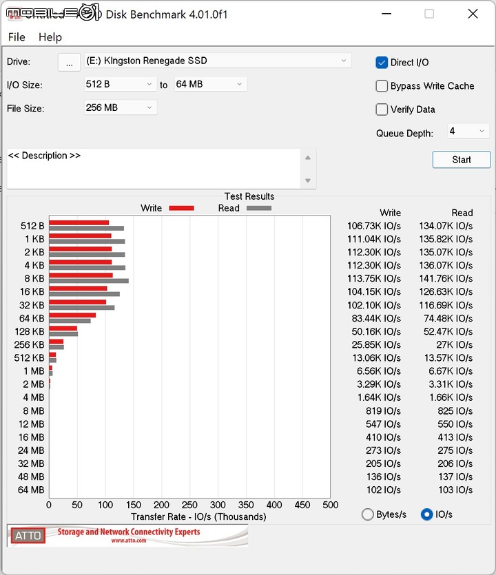Open the Queue Depth dropdown
The image size is (496, 575).
click(x=468, y=131)
